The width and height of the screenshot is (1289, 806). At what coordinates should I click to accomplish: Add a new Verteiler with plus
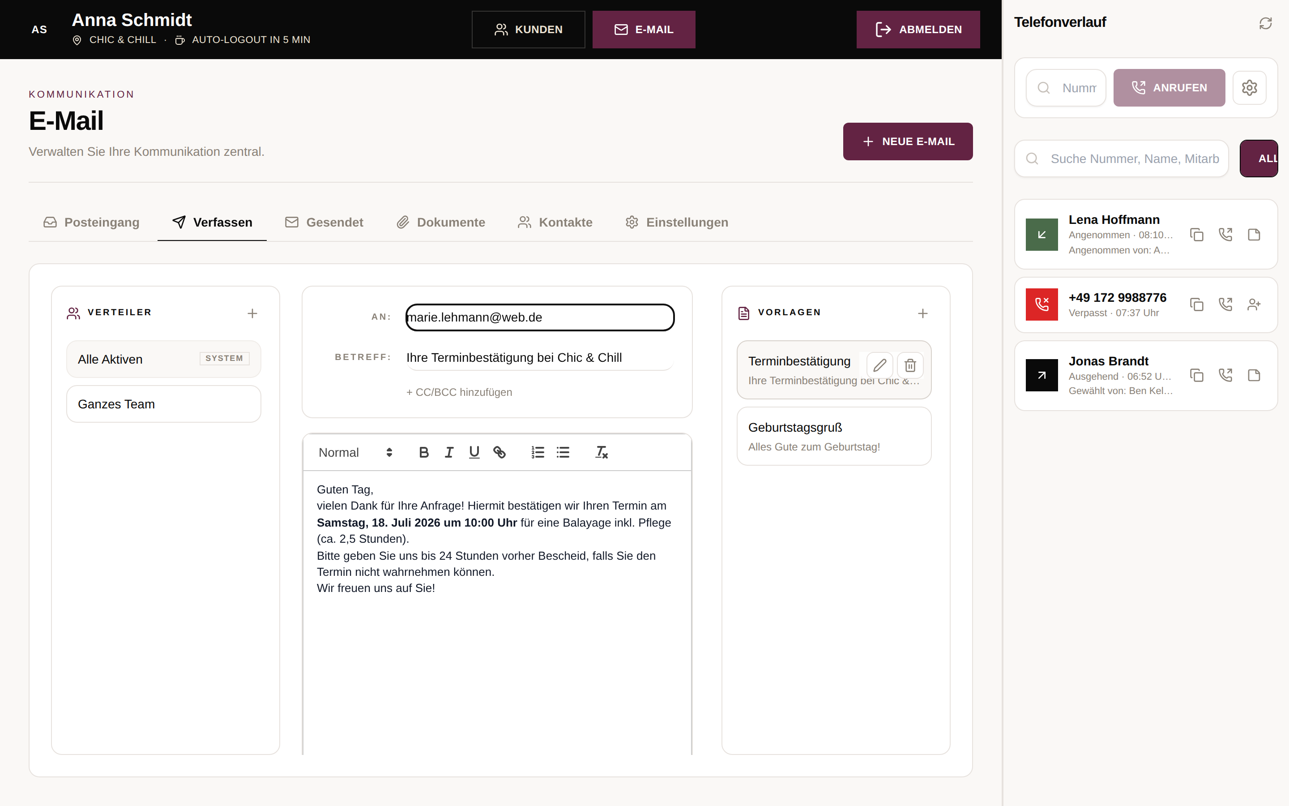tap(252, 313)
